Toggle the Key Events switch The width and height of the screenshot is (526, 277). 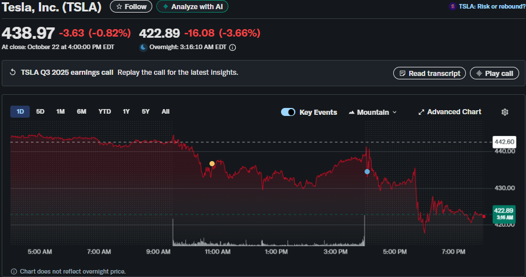tap(288, 112)
